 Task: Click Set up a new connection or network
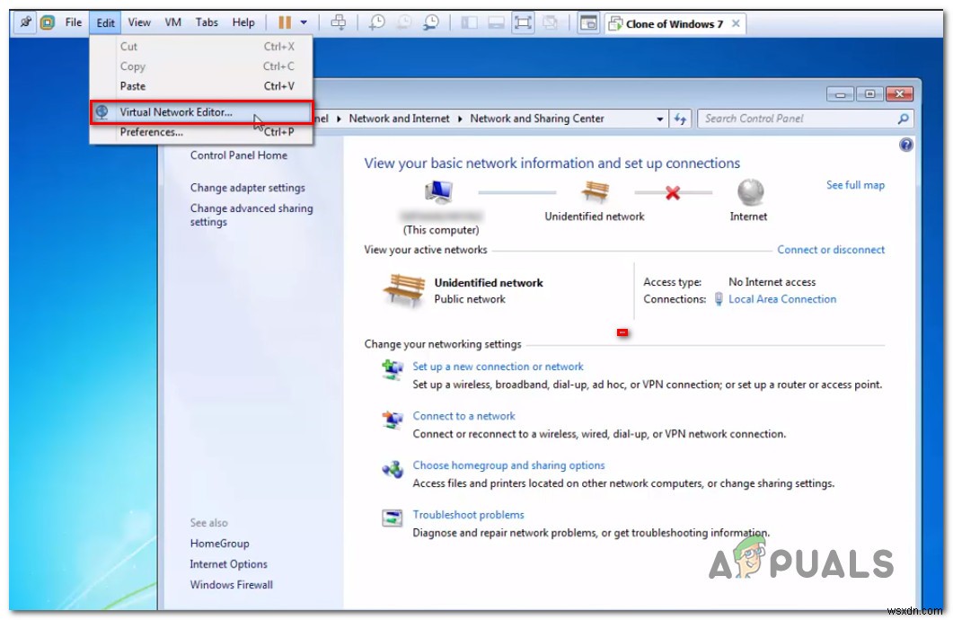point(498,366)
